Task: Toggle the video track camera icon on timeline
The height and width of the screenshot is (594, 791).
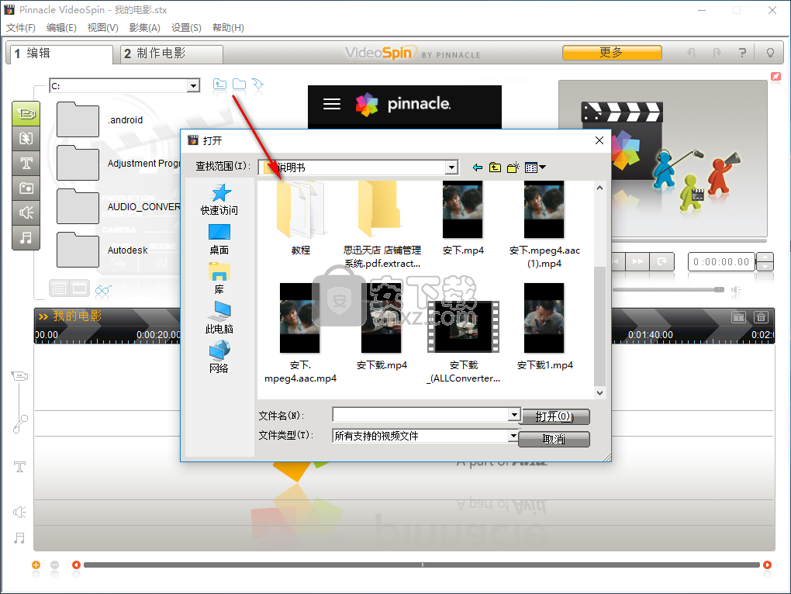Action: pyautogui.click(x=19, y=376)
